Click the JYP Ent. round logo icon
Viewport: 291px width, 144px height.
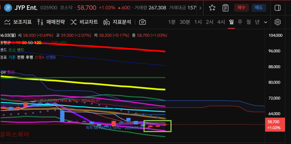[8, 8]
